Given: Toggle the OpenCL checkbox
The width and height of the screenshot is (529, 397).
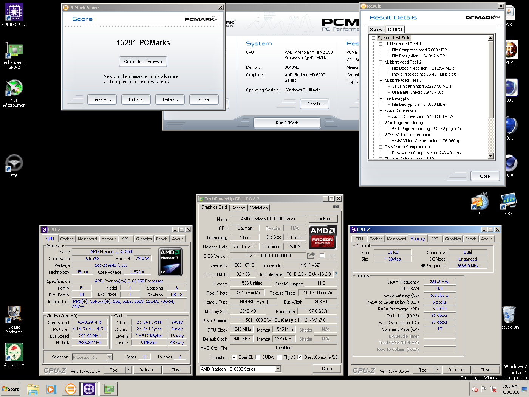Looking at the screenshot, I should click(234, 357).
